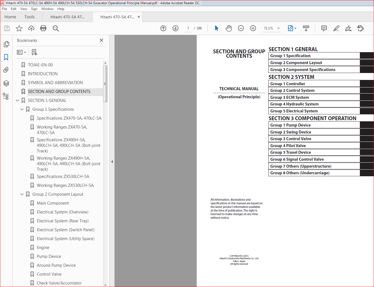Open the Edit menu

pyautogui.click(x=14, y=9)
